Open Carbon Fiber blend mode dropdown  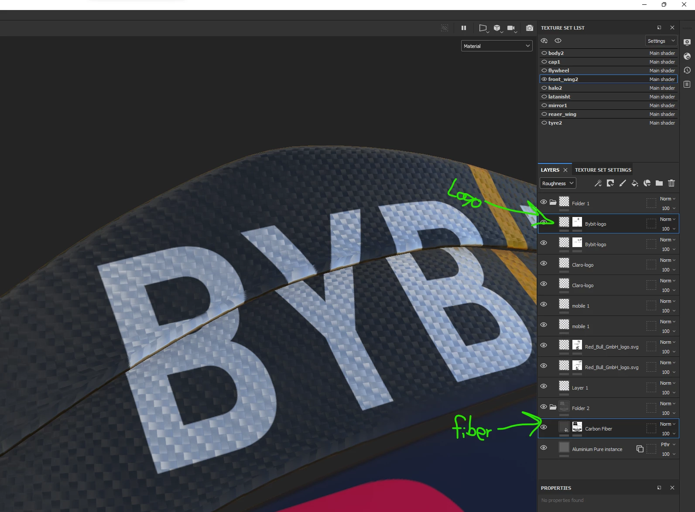pos(668,424)
